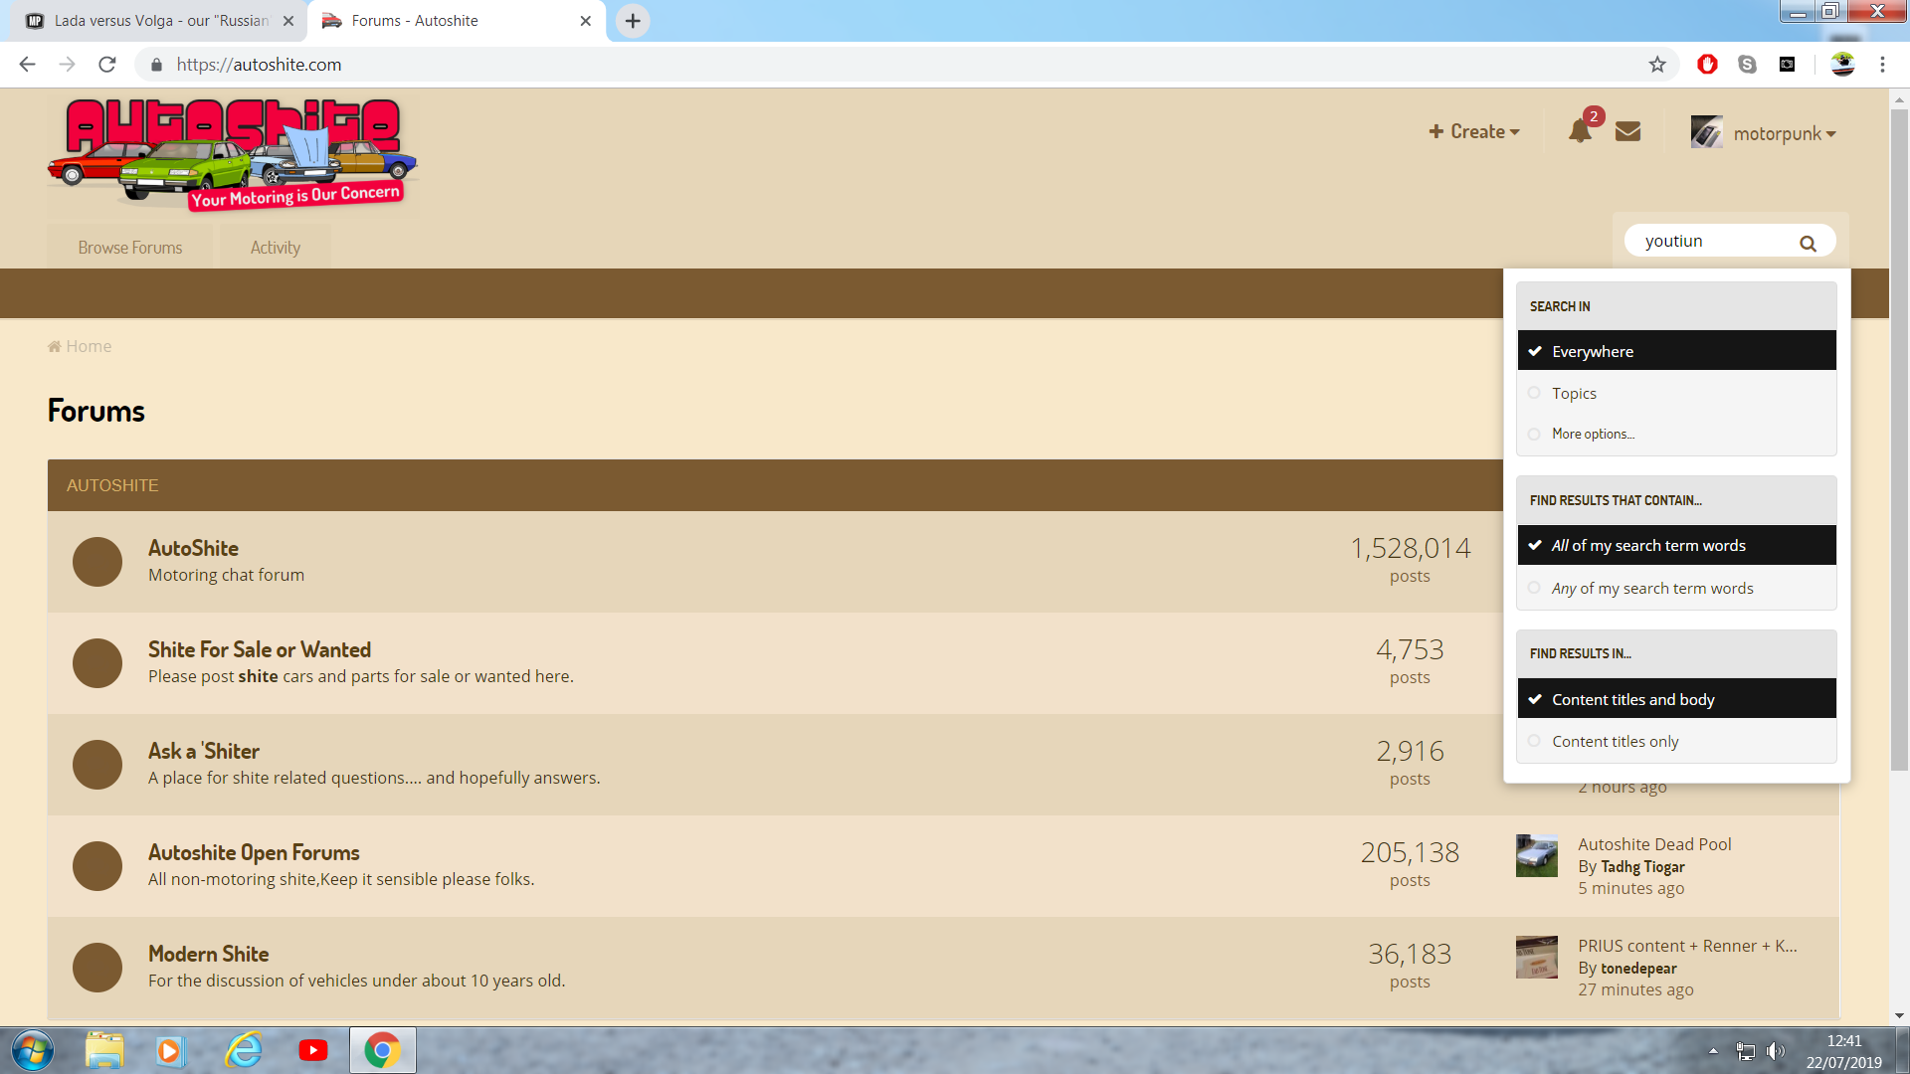Click the Modern Shite forum circle icon

point(97,968)
